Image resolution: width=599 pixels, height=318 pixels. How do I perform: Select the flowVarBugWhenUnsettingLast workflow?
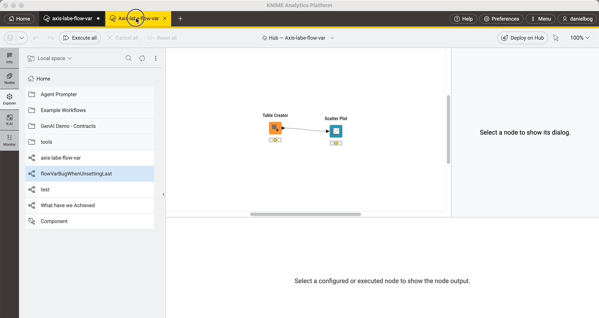click(90, 174)
